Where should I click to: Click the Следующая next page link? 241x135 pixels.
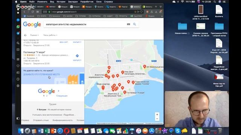pos(62,96)
